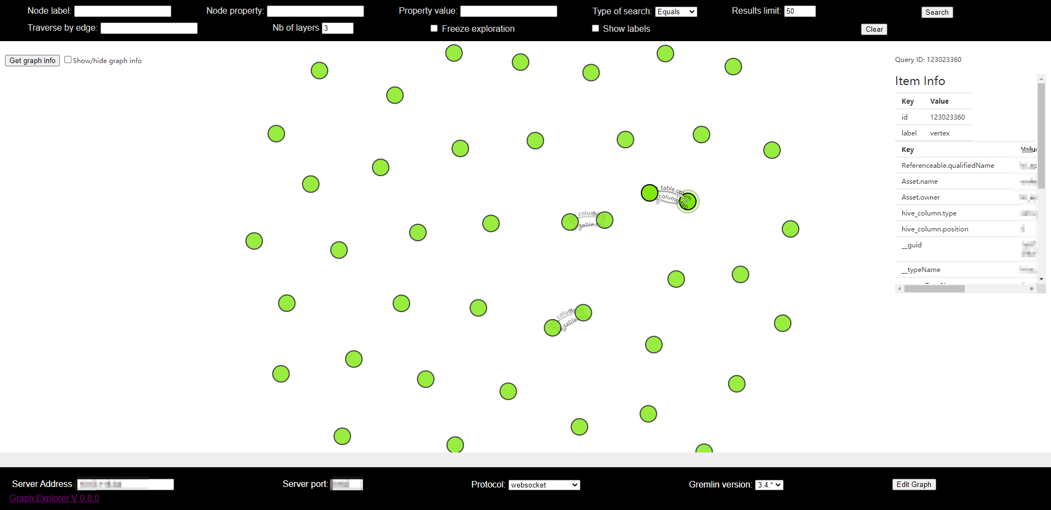Click left arrow of horizontal Item Info scrollbar
This screenshot has width=1051, height=510.
tap(899, 288)
